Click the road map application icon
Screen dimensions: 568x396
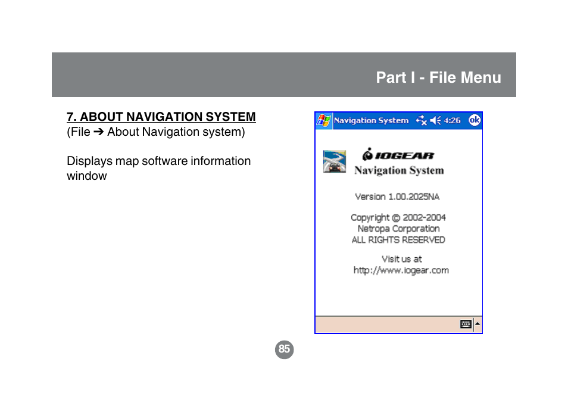click(x=335, y=161)
